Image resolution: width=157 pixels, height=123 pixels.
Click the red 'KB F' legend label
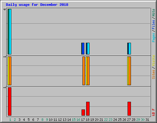(x=154, y=112)
